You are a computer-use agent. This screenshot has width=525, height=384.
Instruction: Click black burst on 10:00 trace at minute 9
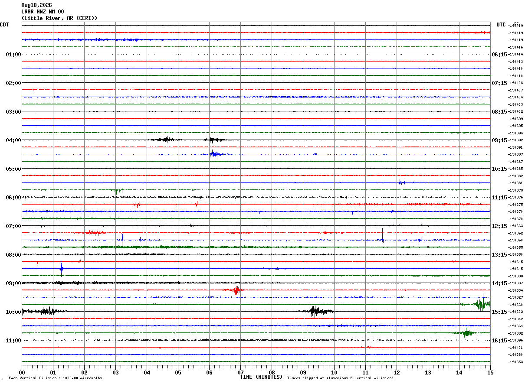(318, 311)
